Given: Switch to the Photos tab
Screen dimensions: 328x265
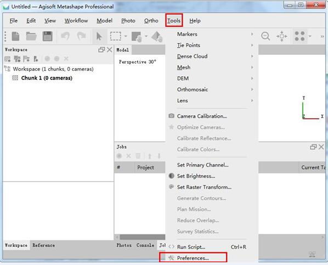Looking at the screenshot, I should [x=124, y=245].
